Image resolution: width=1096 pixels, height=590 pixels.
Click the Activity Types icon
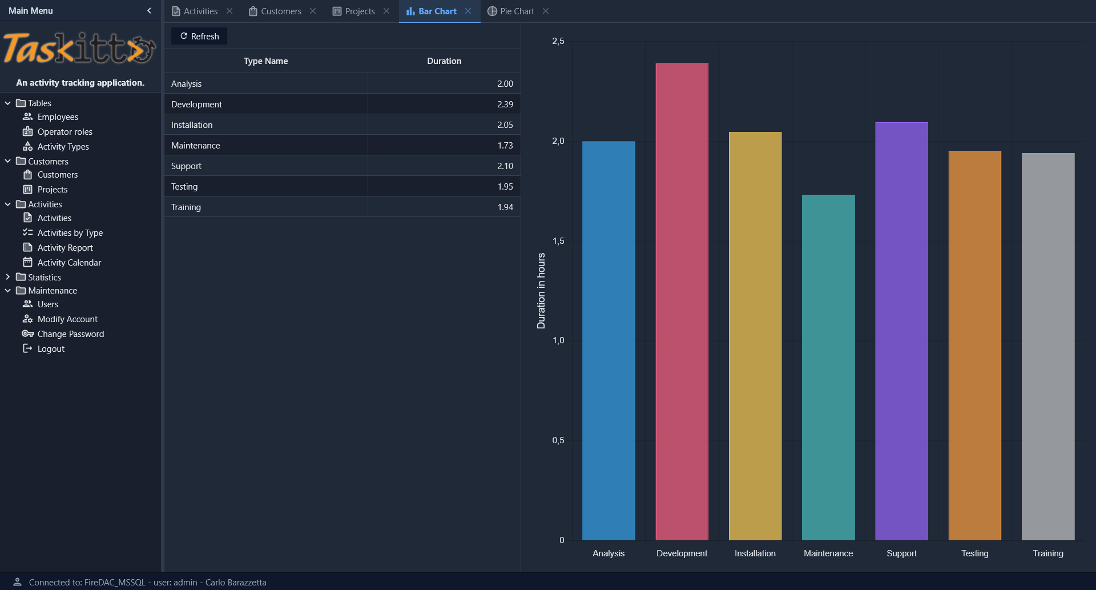28,146
